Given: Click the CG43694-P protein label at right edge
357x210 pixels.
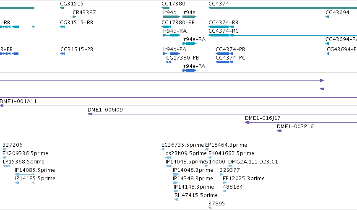Looking at the screenshot, I should 342,49.
